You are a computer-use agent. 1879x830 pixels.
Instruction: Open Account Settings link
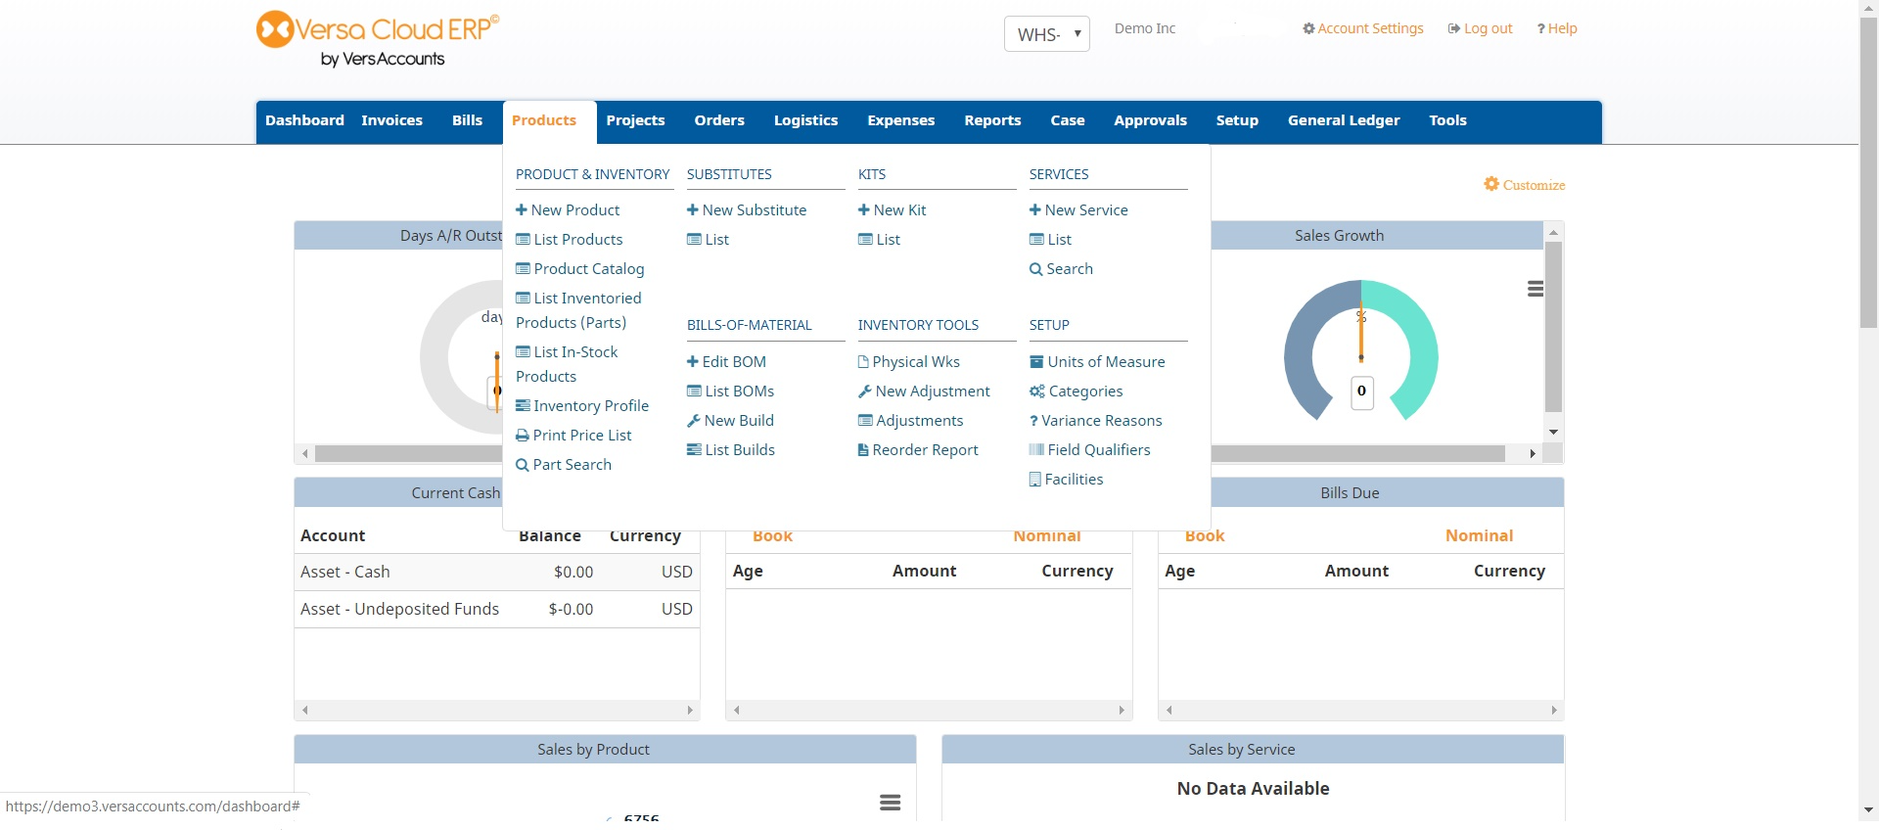point(1363,28)
